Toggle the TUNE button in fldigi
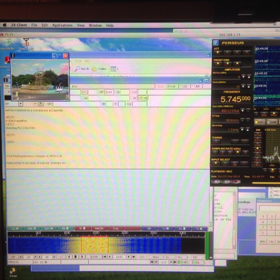Screen dimensions: 280x280 coord(196,86)
